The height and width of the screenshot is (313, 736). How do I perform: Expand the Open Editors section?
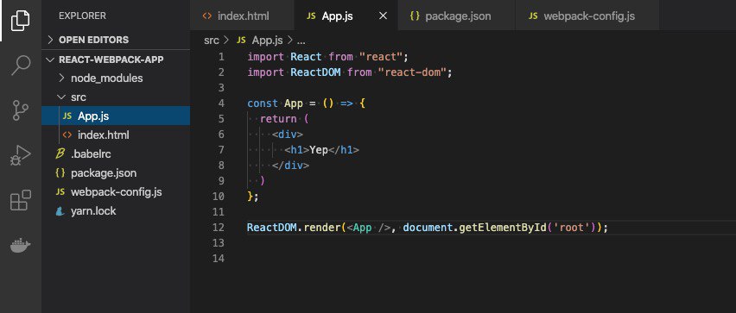pyautogui.click(x=51, y=40)
